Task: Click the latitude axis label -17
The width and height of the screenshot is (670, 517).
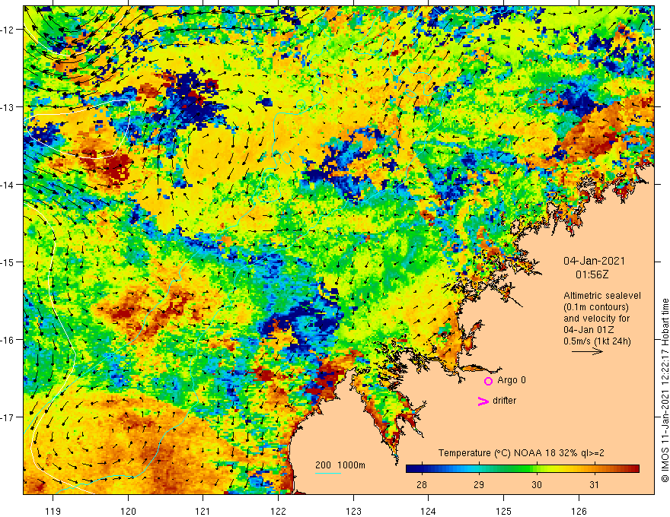Action: (x=8, y=417)
